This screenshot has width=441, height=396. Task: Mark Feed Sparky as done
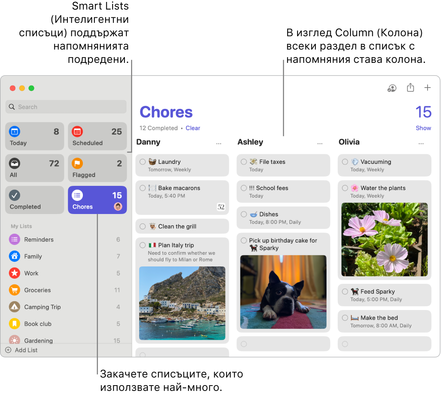coord(345,292)
